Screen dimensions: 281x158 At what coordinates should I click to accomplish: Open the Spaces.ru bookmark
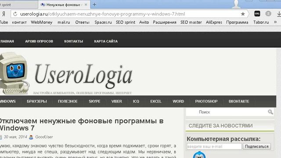[x=103, y=22]
